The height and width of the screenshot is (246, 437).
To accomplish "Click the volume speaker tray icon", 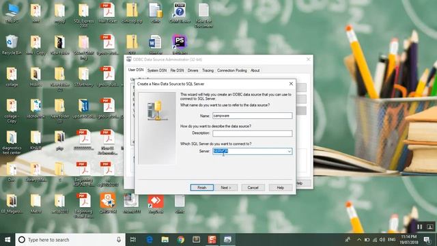I will [x=382, y=240].
